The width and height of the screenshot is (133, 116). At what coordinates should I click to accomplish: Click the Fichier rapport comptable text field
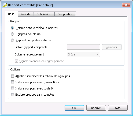tap(83, 47)
